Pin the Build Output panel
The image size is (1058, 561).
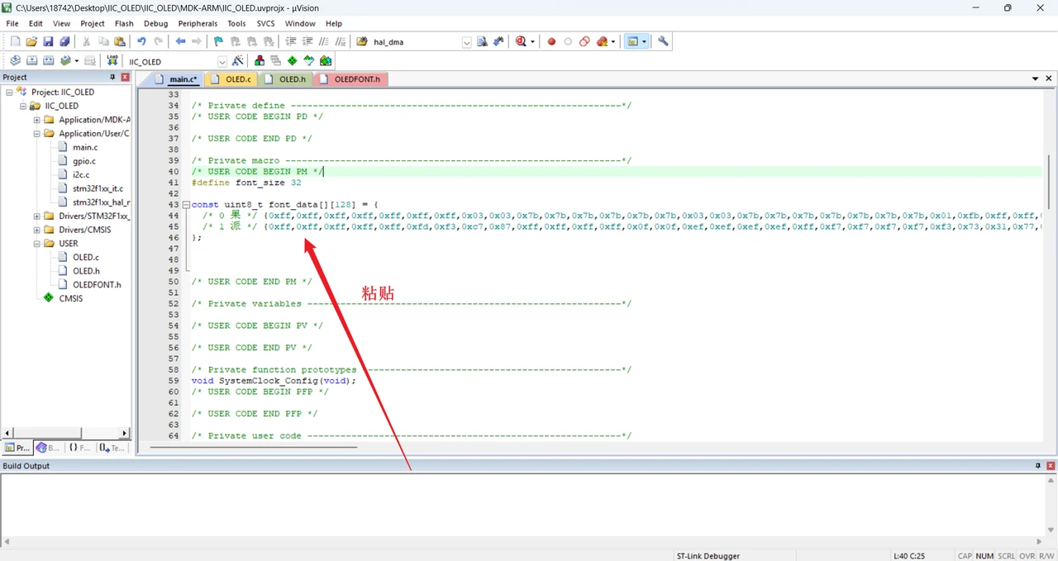click(1038, 466)
